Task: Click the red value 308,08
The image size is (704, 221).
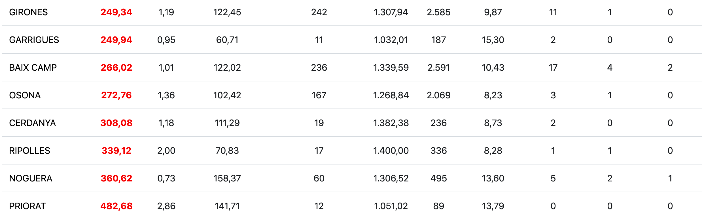Action: click(116, 123)
